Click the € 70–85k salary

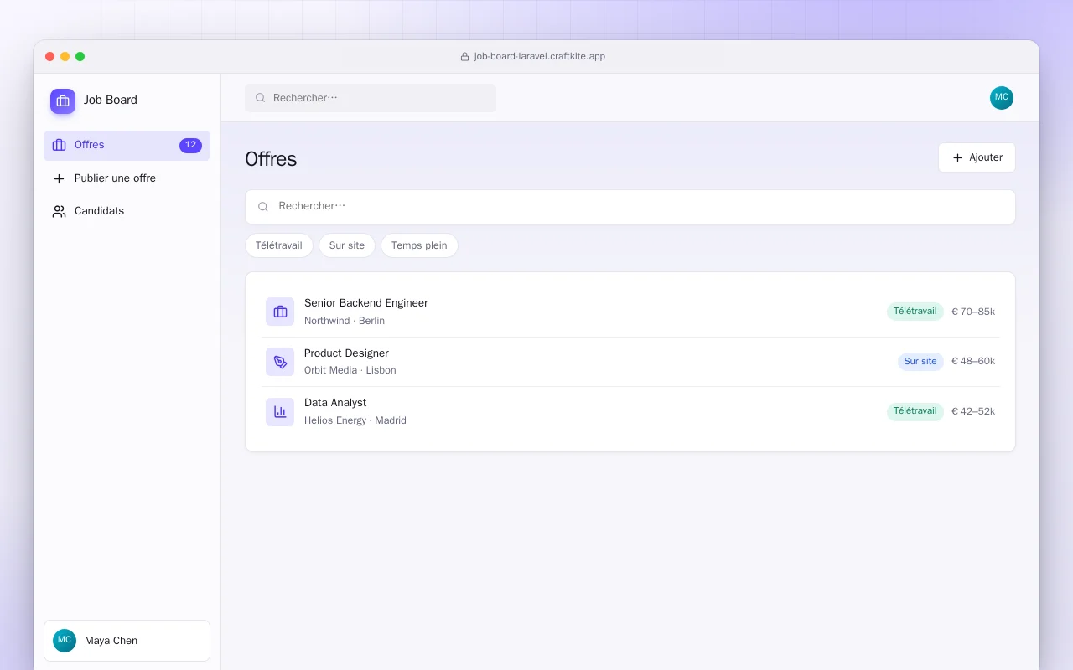click(973, 312)
